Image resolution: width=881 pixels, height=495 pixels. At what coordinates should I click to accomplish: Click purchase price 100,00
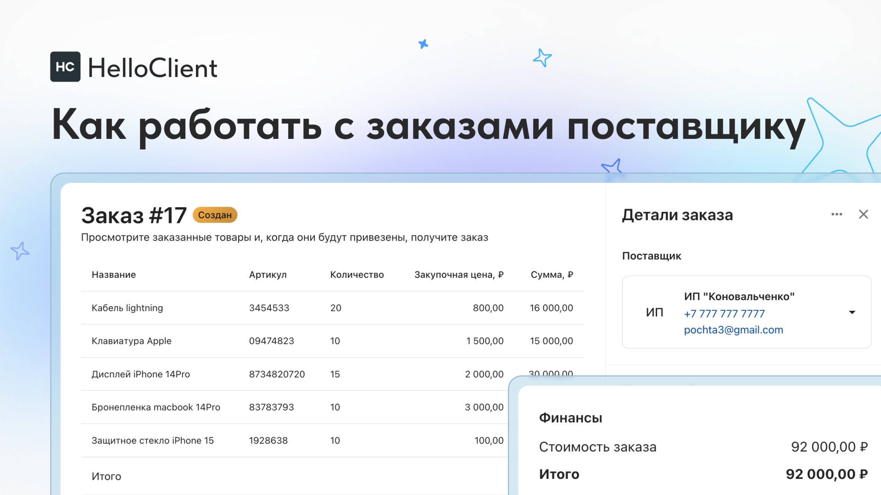(489, 440)
